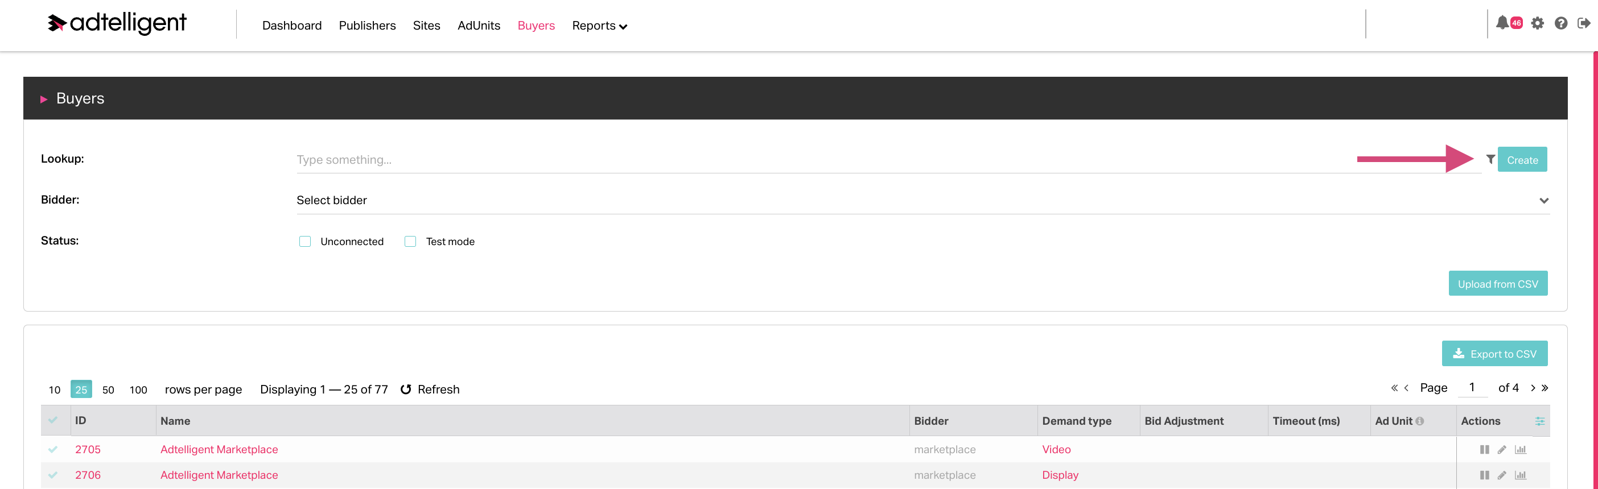Click the 'Displaying 1 — 25 of 77' text

(324, 389)
